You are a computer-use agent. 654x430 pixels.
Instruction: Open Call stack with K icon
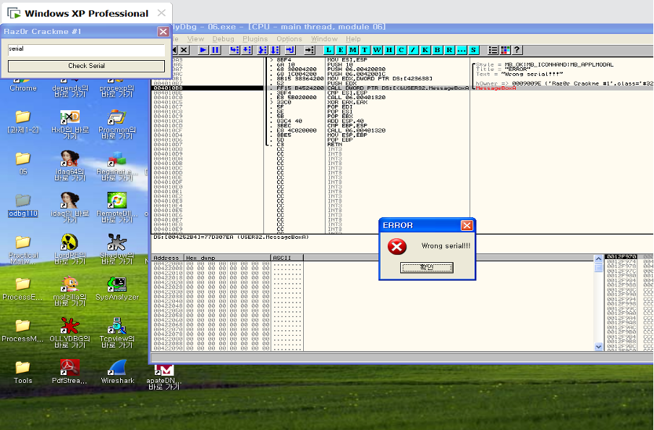coord(425,50)
